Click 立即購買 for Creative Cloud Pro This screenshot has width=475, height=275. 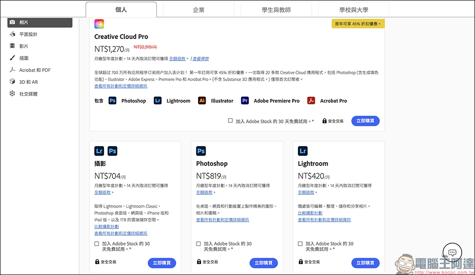click(x=365, y=121)
